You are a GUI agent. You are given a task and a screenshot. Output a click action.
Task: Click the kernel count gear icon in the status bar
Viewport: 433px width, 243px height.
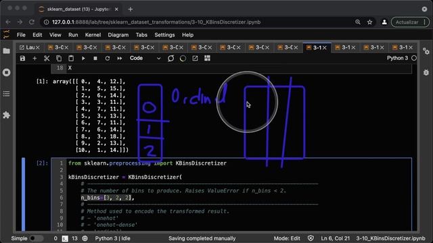85,238
